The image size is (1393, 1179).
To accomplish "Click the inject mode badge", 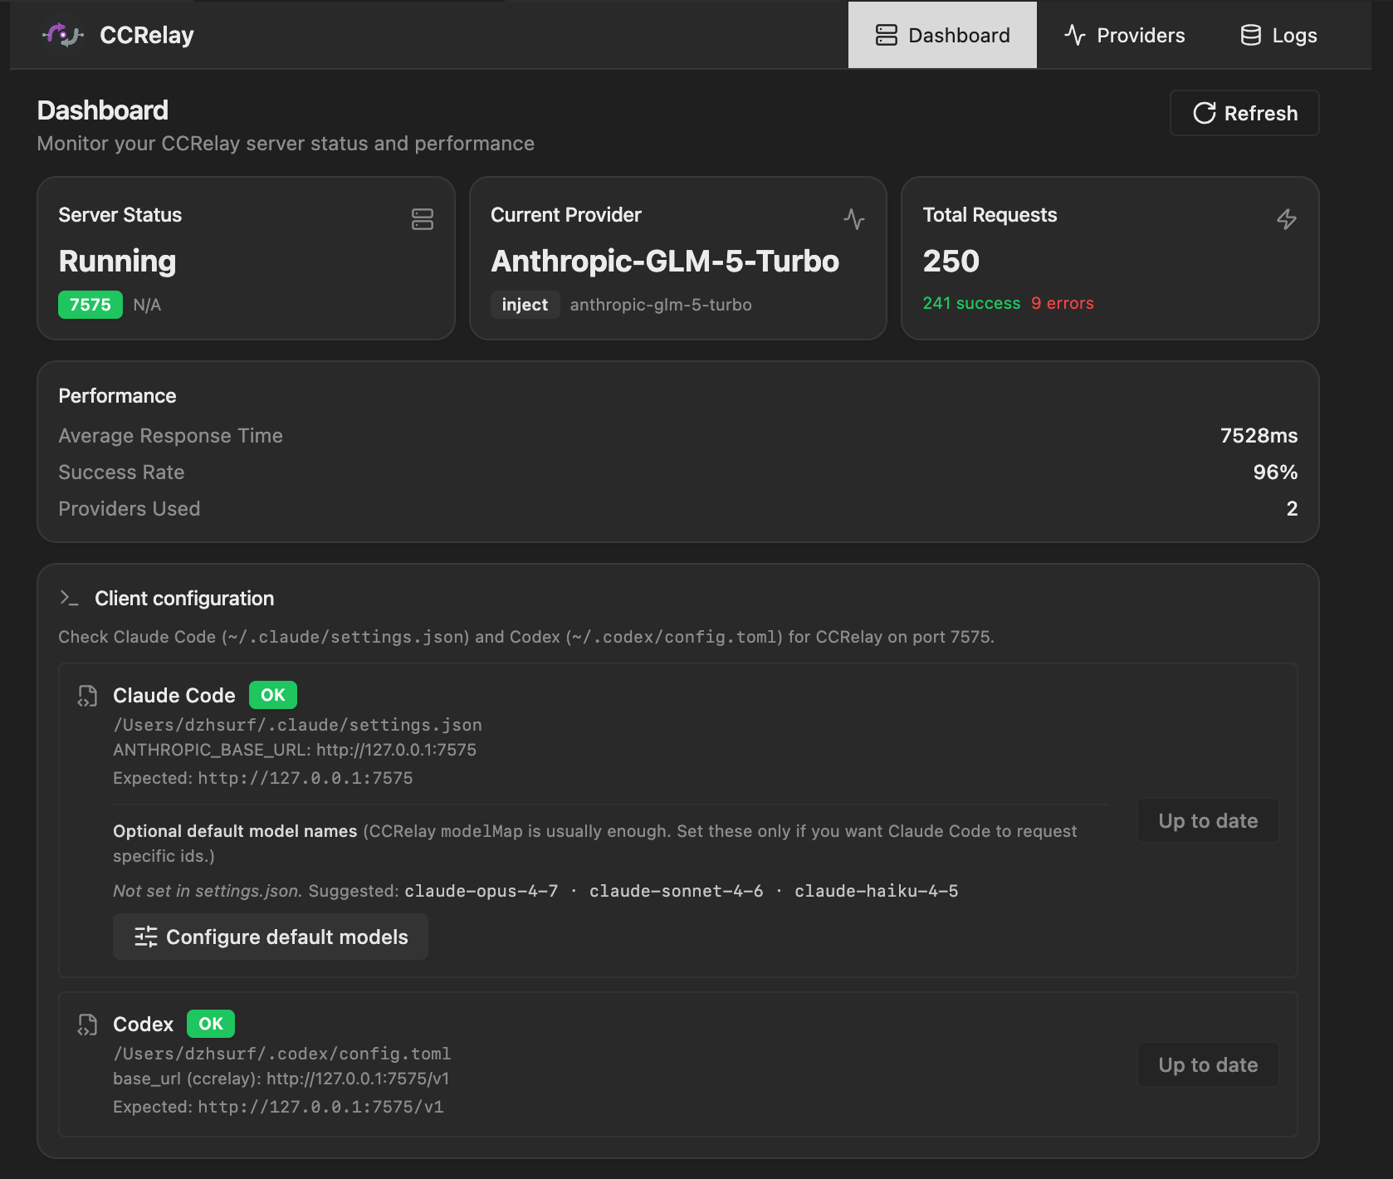I will (525, 305).
